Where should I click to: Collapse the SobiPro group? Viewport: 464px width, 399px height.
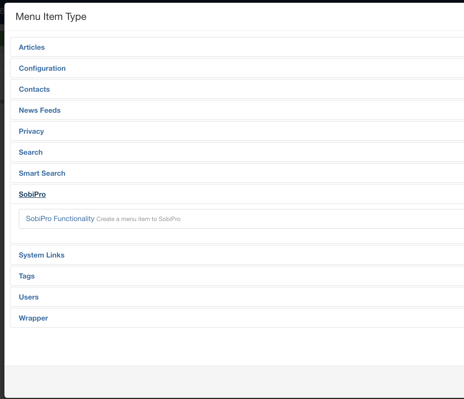[32, 194]
